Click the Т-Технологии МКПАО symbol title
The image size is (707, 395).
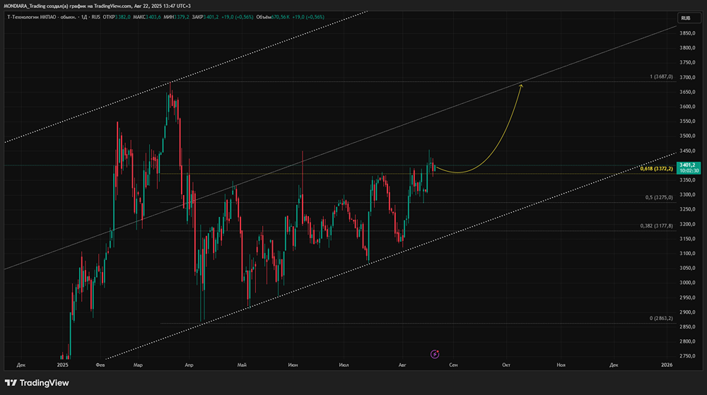tap(41, 17)
